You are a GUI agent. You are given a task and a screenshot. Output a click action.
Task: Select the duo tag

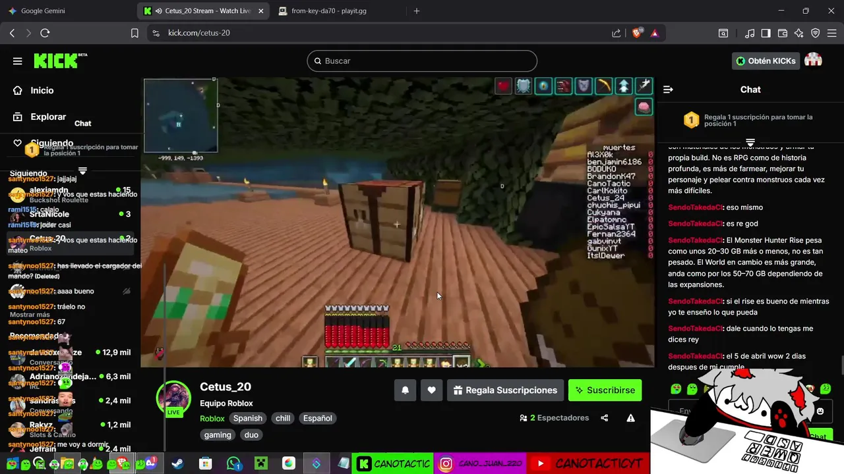point(251,434)
